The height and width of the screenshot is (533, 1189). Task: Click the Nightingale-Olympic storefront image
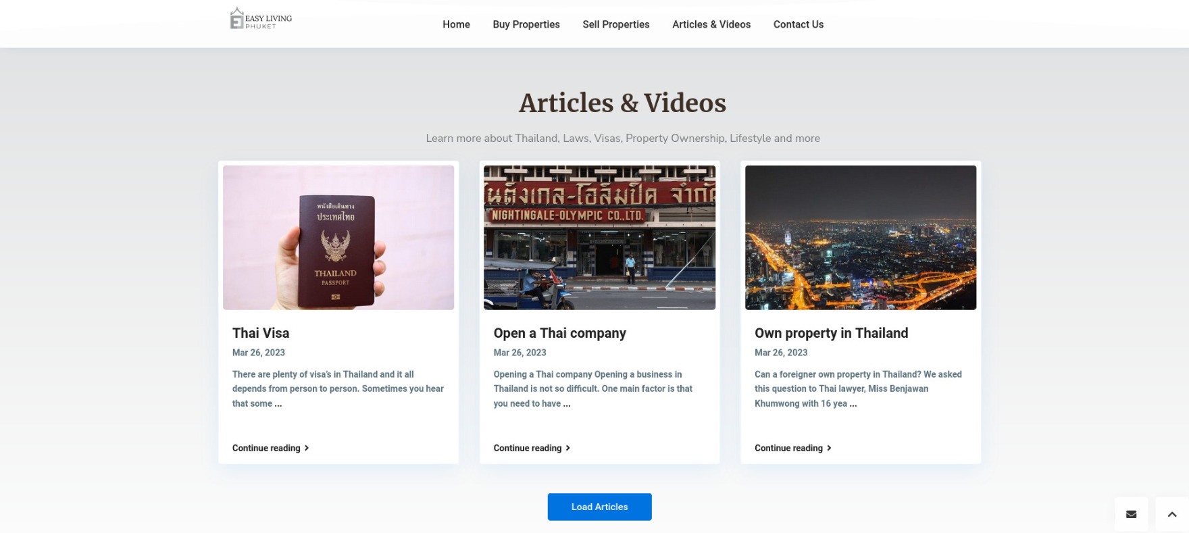pos(599,238)
